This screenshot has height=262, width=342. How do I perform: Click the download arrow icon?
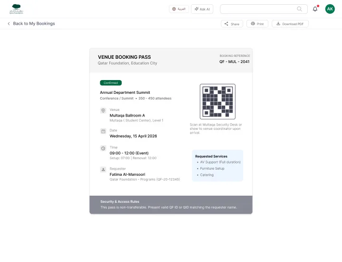click(x=278, y=24)
